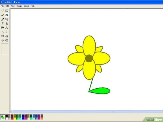Open the Image menu
The height and width of the screenshot is (122, 163).
19,6
